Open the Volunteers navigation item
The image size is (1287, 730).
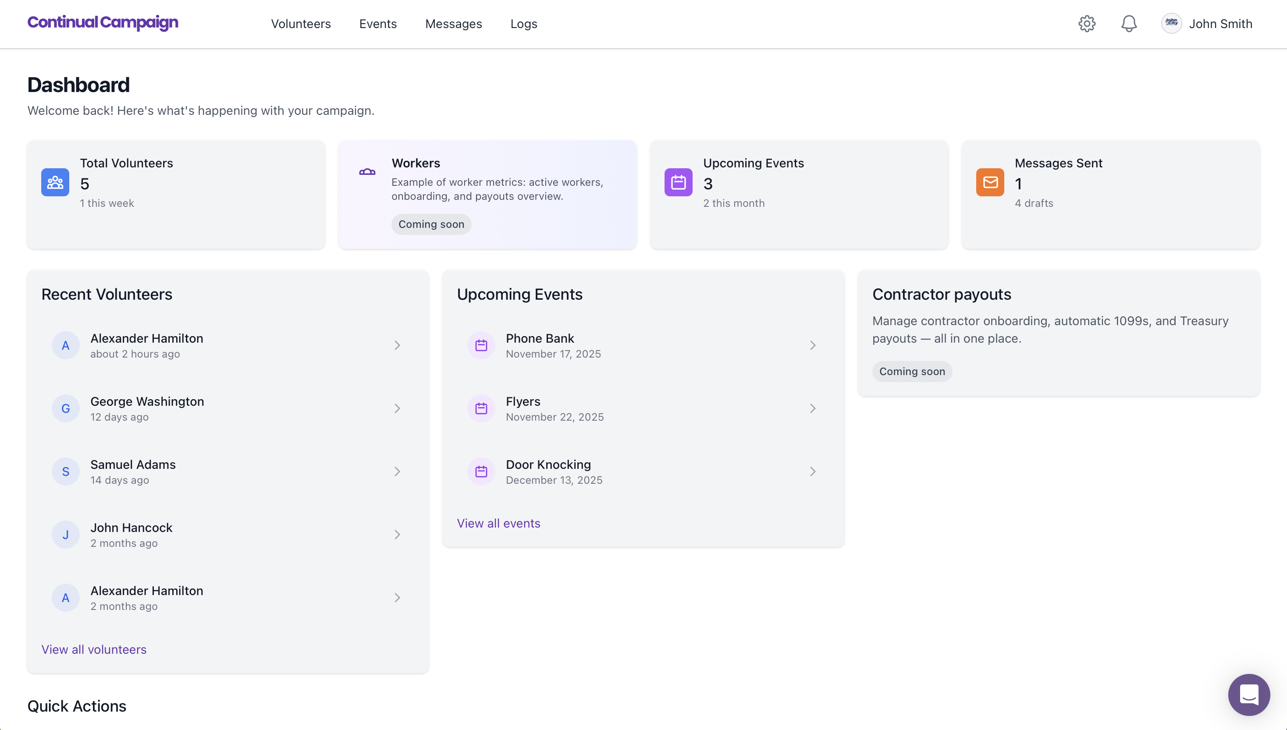(x=300, y=24)
